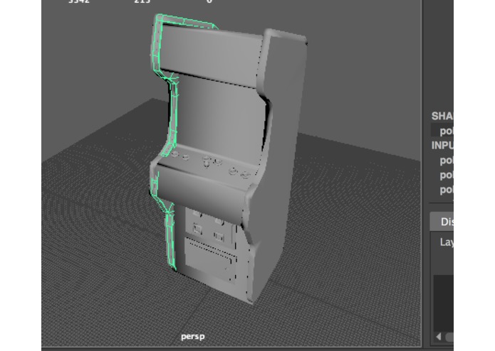Screen dimensions: 495x351
Task: Click the left scroll arrow in layer list
Action: tap(439, 337)
